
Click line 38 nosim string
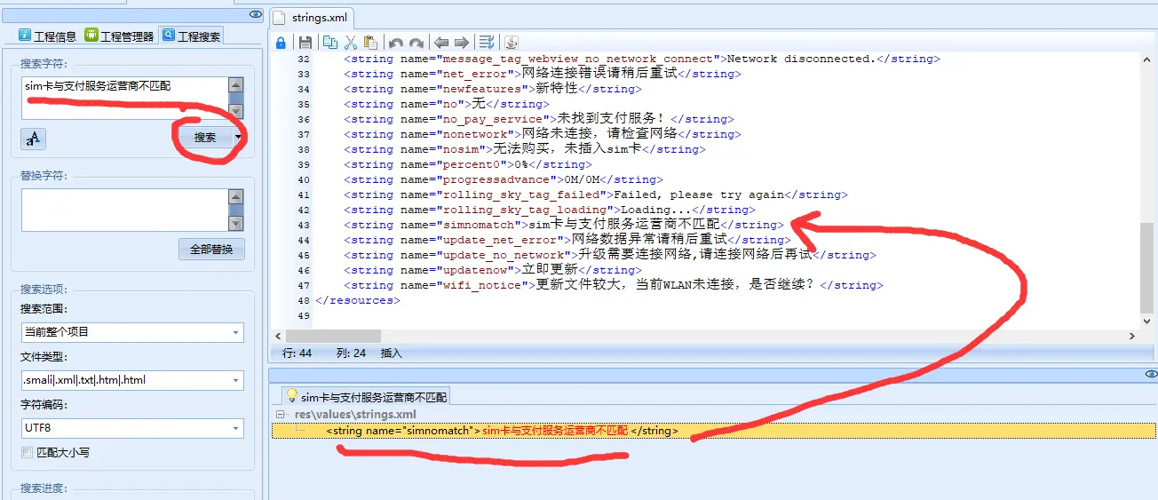(x=525, y=149)
